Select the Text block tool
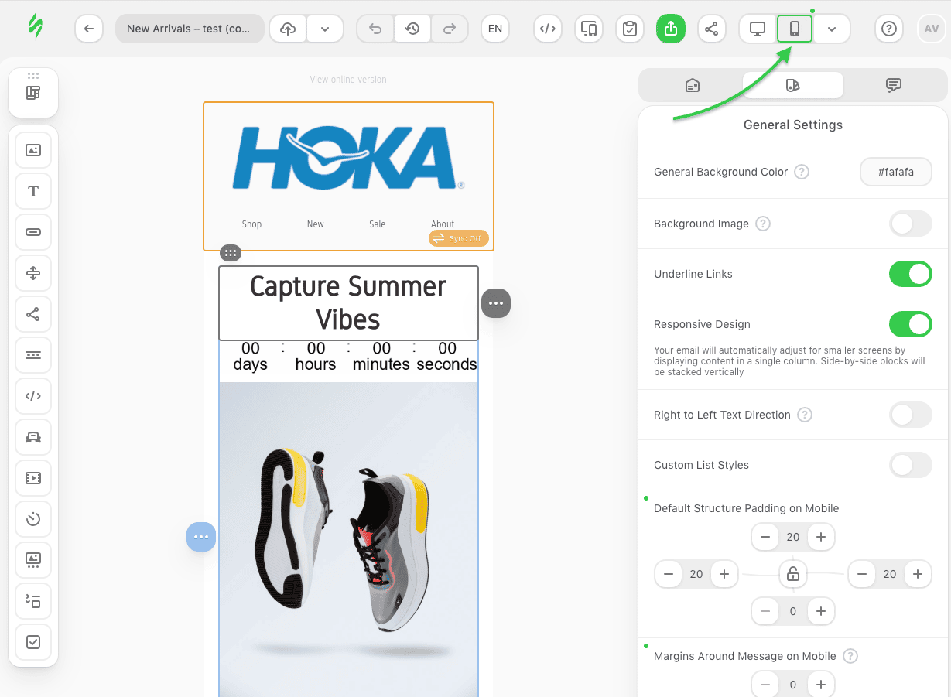 click(x=32, y=191)
